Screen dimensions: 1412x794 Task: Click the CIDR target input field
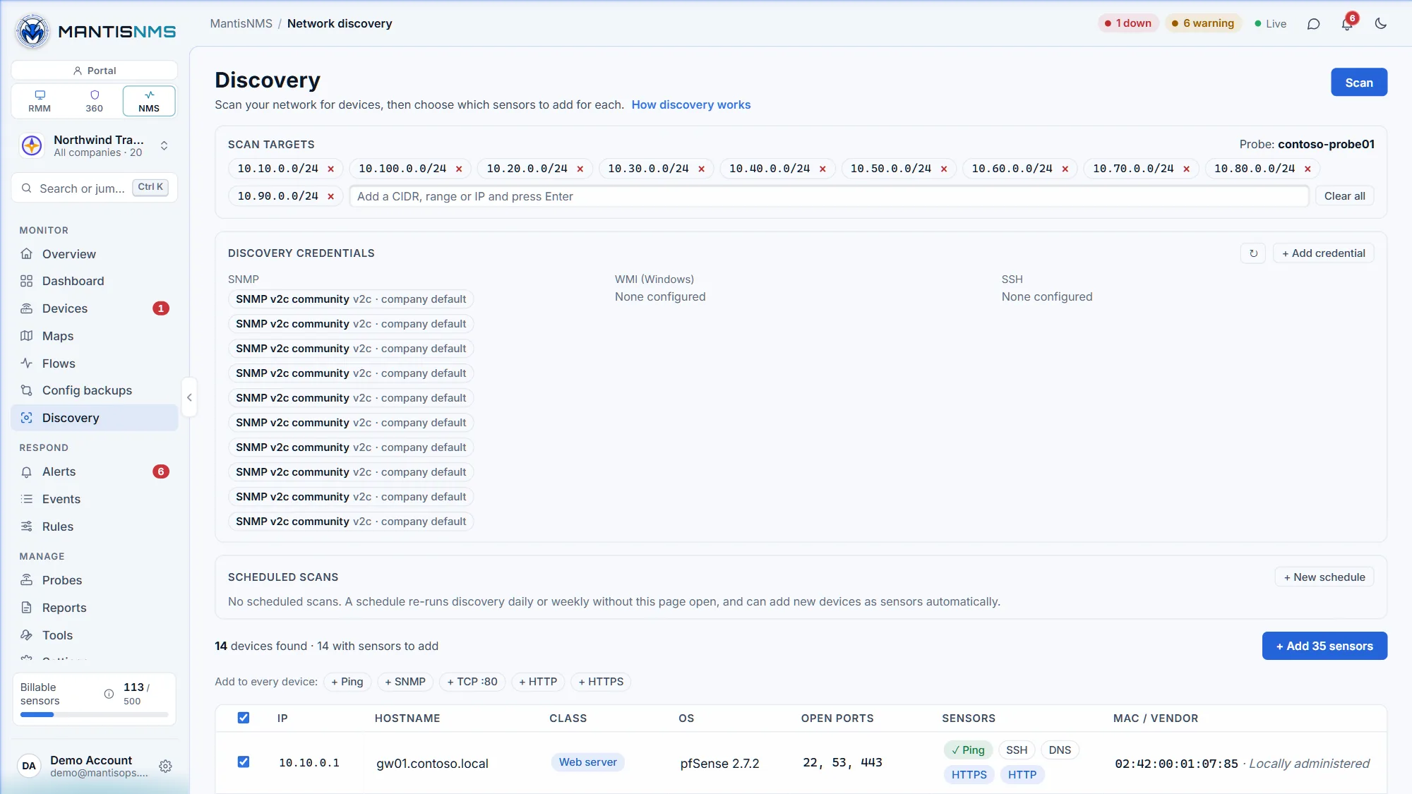(x=829, y=196)
